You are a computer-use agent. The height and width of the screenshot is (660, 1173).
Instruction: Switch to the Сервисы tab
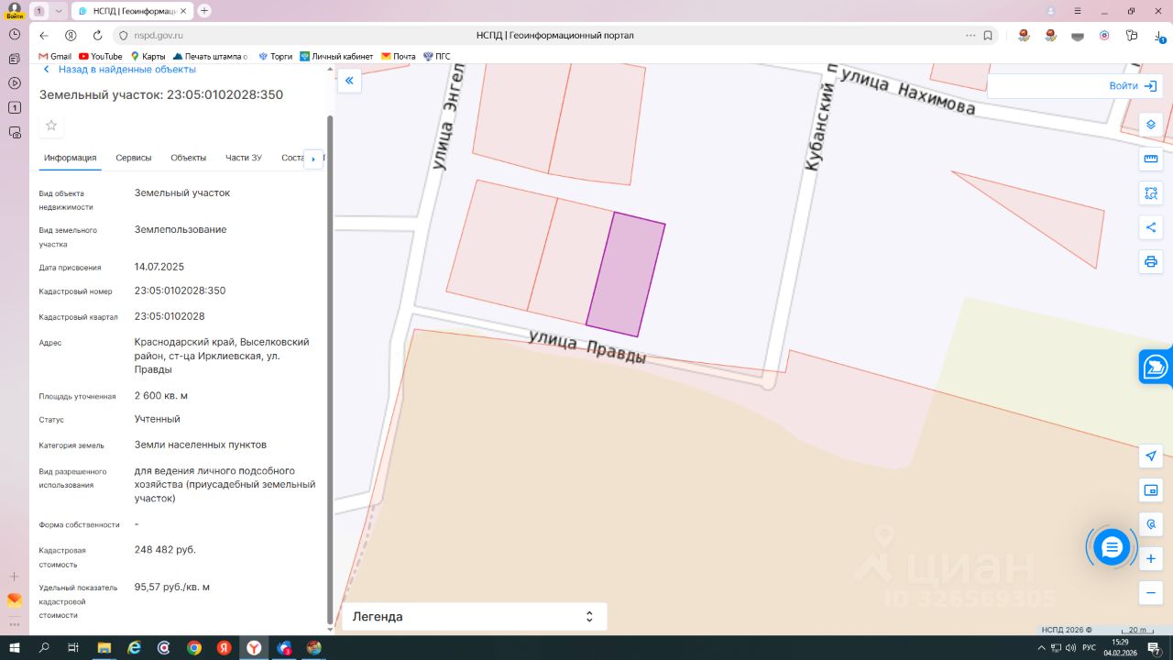tap(134, 158)
